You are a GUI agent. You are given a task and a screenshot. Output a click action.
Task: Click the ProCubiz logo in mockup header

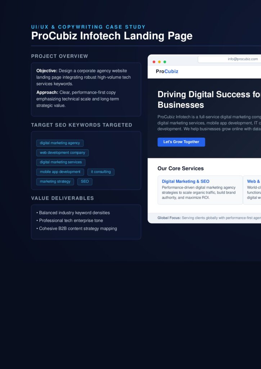[x=167, y=71]
